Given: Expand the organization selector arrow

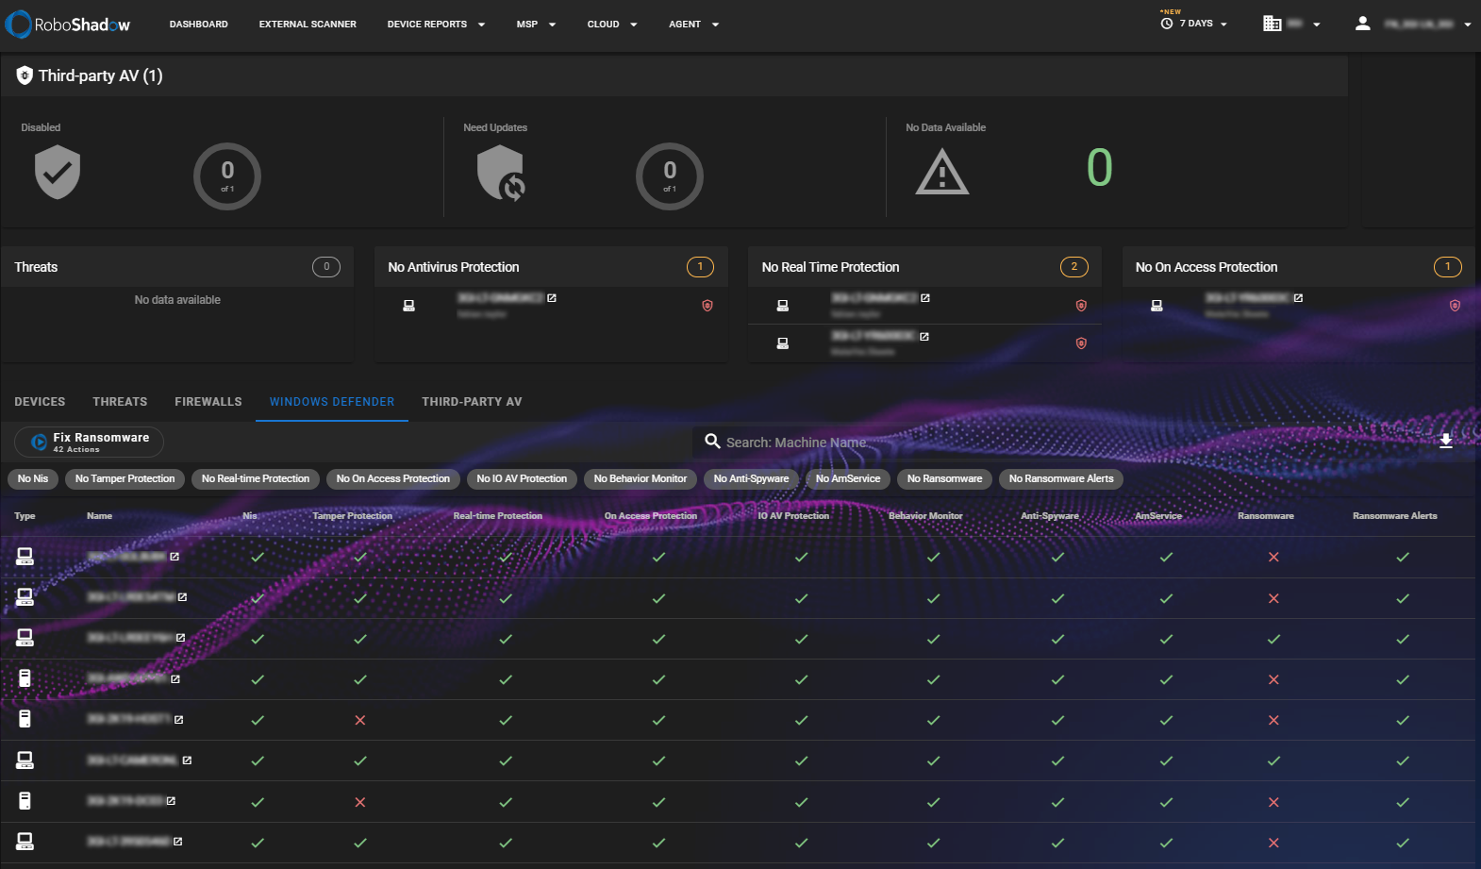Looking at the screenshot, I should 1317,25.
